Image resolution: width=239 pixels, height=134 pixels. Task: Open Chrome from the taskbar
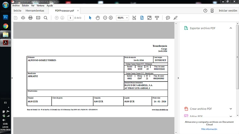click(x=6, y=26)
